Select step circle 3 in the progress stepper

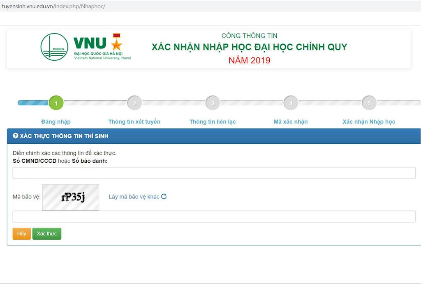213,103
